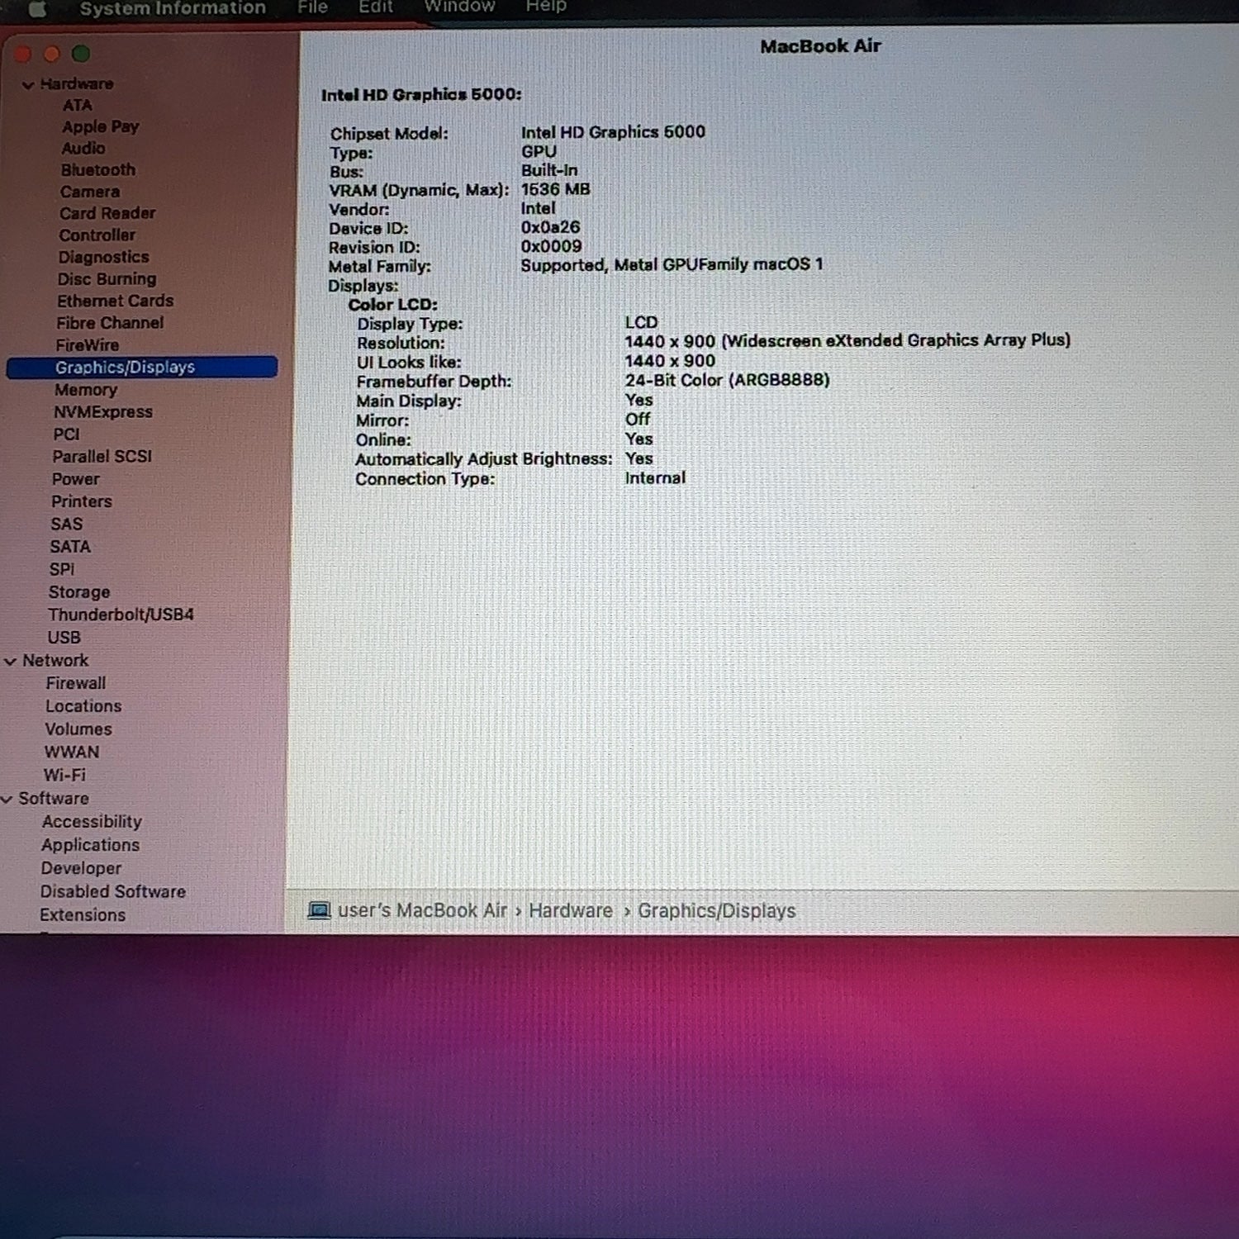The height and width of the screenshot is (1239, 1239).
Task: Open the File menu
Action: 312,7
